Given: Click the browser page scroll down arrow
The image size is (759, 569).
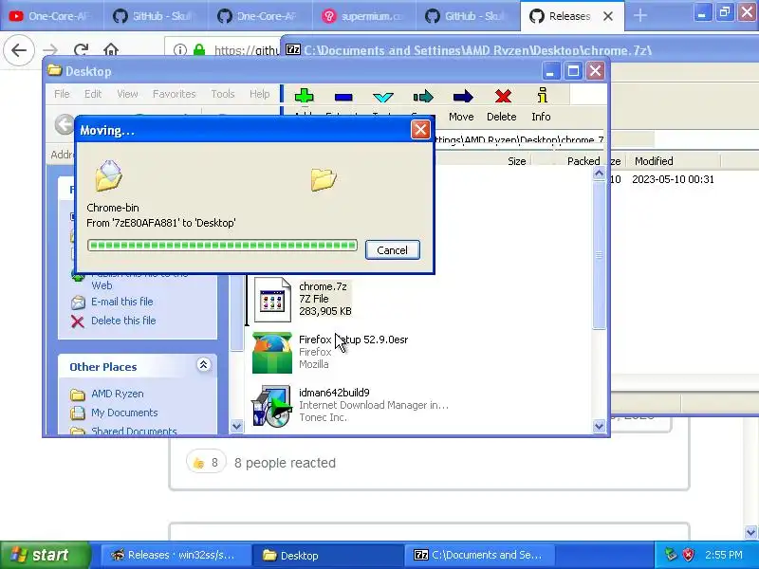Looking at the screenshot, I should coord(750,532).
